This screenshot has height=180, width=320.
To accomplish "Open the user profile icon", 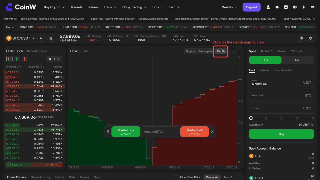I will [268, 7].
